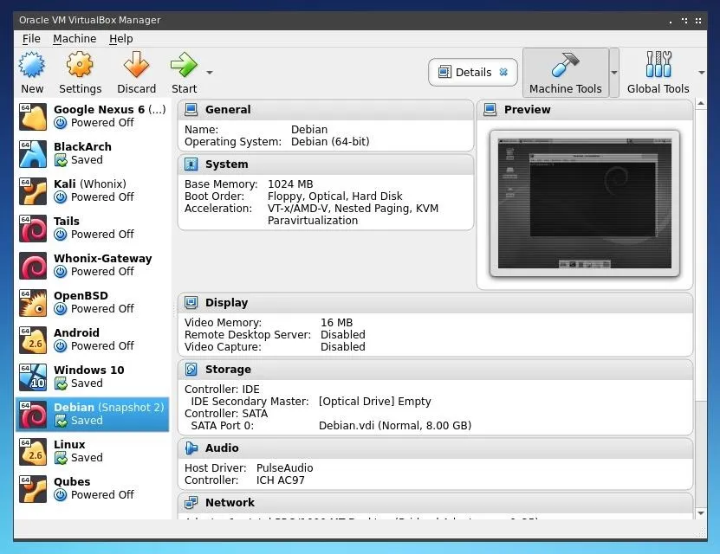Click the Audio section speaker icon
This screenshot has height=554, width=720.
[x=191, y=448]
